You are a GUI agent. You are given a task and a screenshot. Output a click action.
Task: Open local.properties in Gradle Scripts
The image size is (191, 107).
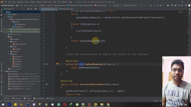click(15, 89)
